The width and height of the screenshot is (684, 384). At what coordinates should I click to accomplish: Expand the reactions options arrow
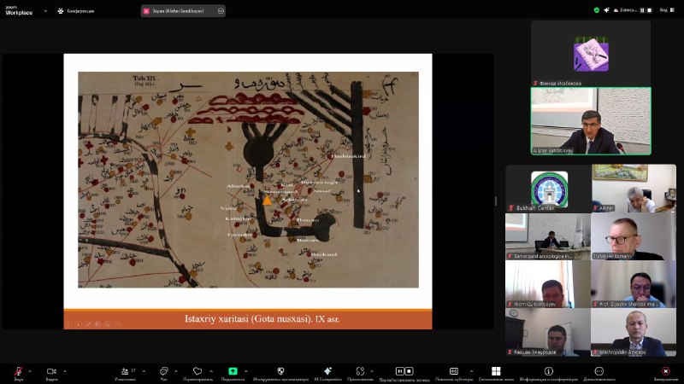coord(211,371)
